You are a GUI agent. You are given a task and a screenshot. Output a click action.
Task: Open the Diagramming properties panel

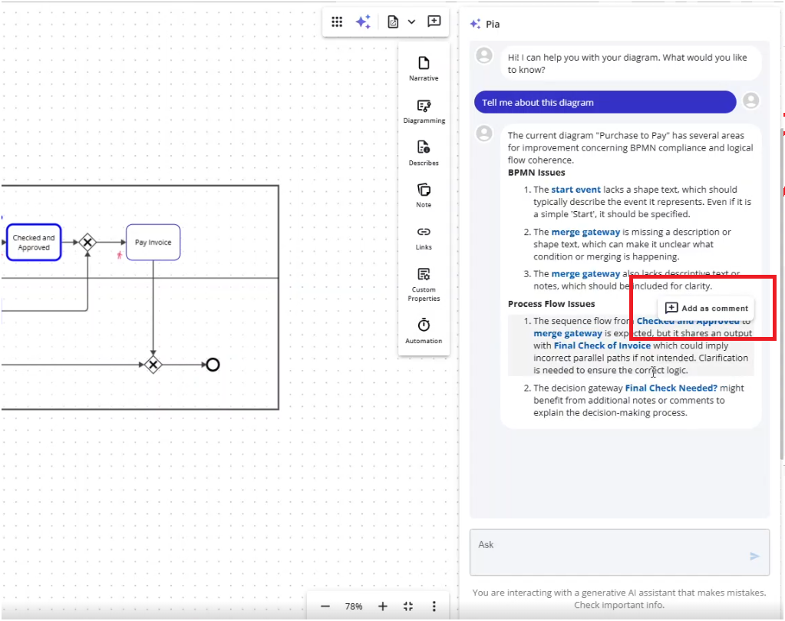coord(424,111)
